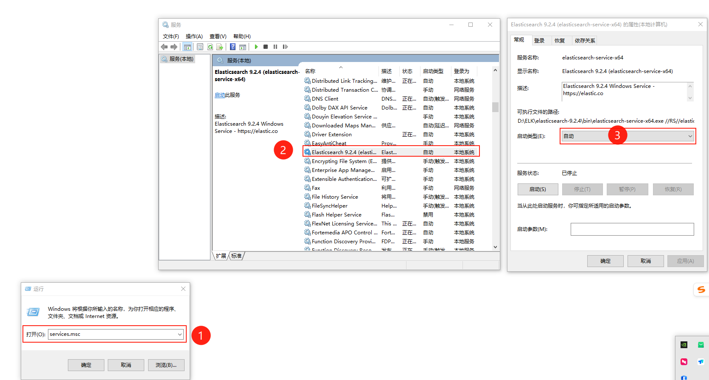Click the gear icon beside Elasticsearch 9.2.4 row
Image resolution: width=709 pixels, height=380 pixels.
click(x=307, y=152)
